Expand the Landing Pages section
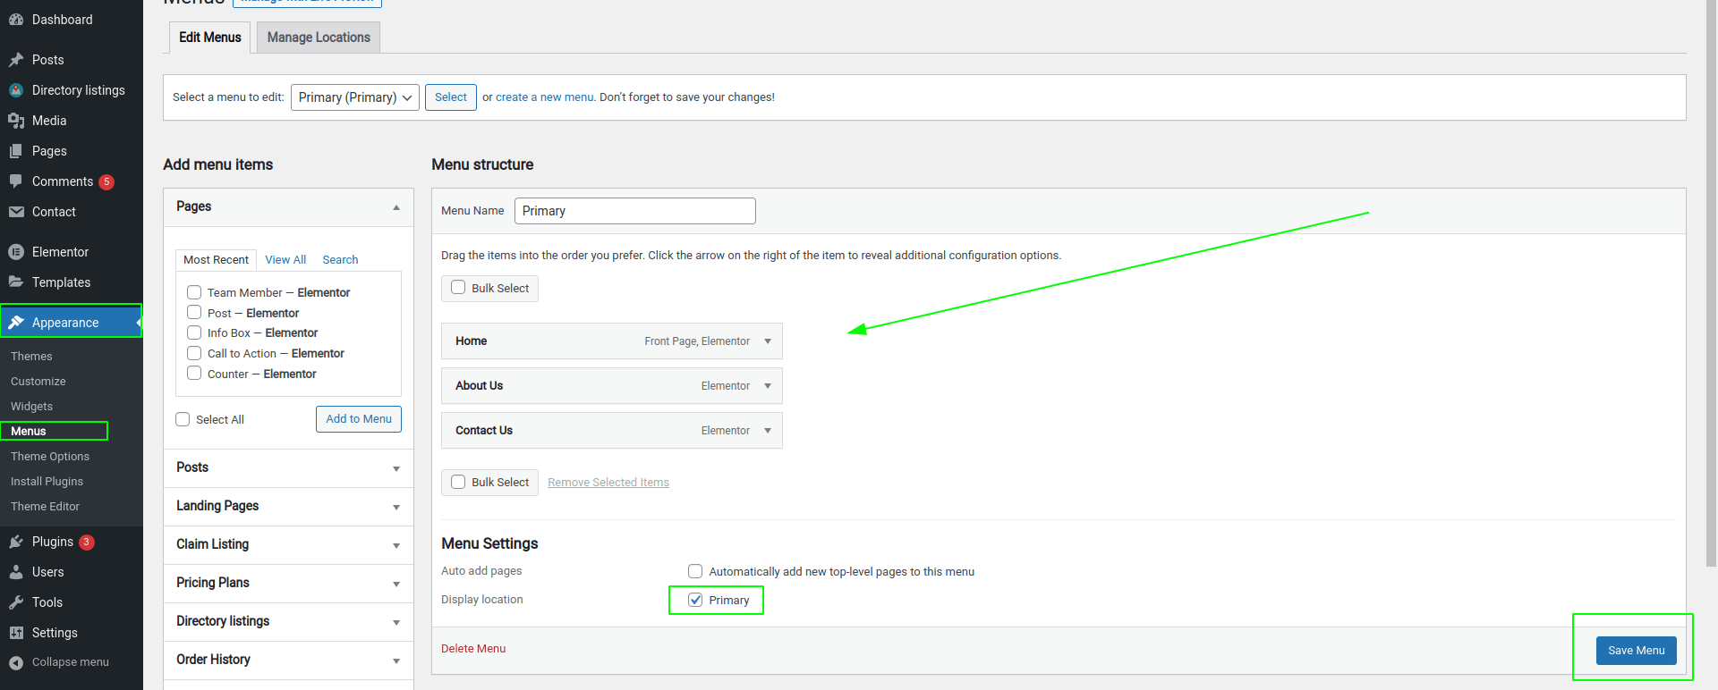 pos(395,507)
